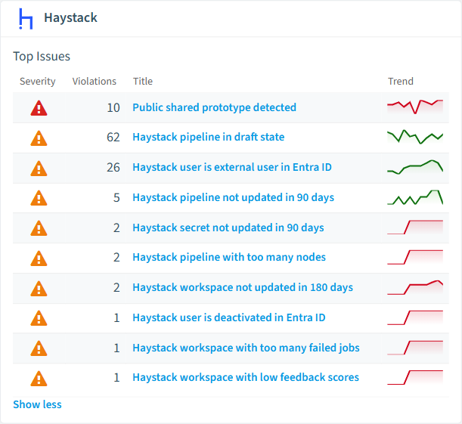This screenshot has width=462, height=424.
Task: Collapse the list with Show less
Action: (x=37, y=404)
